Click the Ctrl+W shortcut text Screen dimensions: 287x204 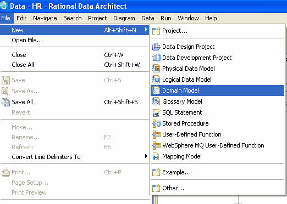click(114, 55)
